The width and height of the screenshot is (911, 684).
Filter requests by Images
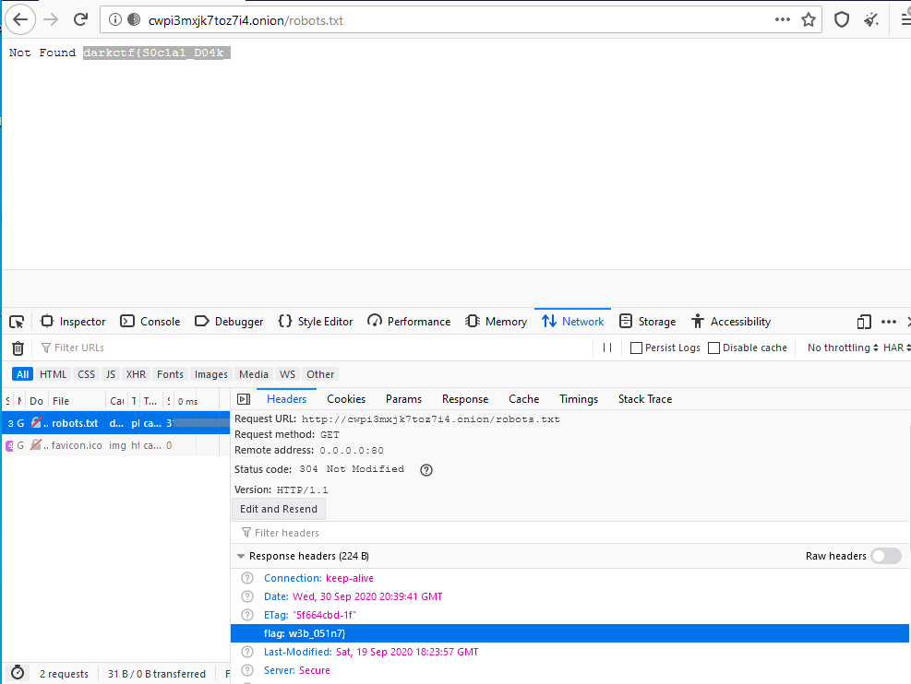click(210, 374)
